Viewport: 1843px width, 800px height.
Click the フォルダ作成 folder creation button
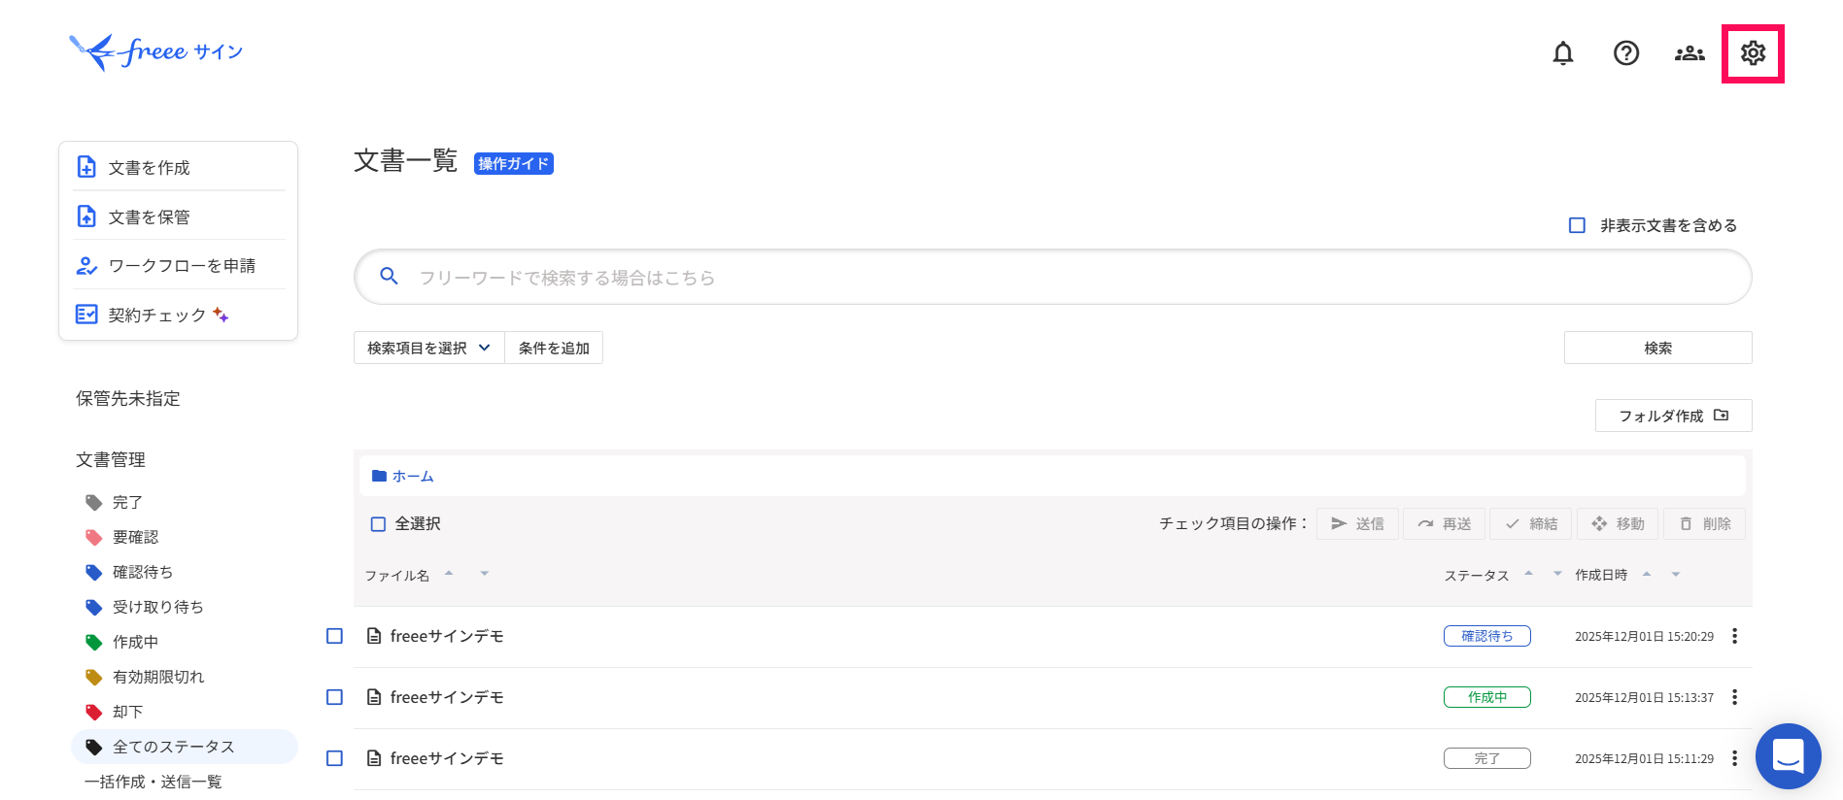click(1672, 416)
